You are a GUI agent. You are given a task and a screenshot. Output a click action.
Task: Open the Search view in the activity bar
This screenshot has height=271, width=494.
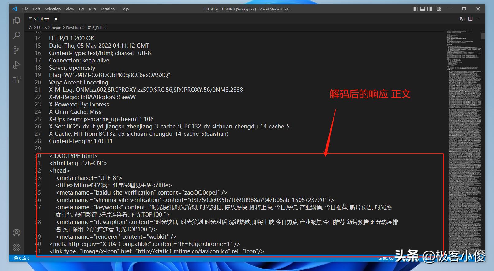(x=17, y=35)
